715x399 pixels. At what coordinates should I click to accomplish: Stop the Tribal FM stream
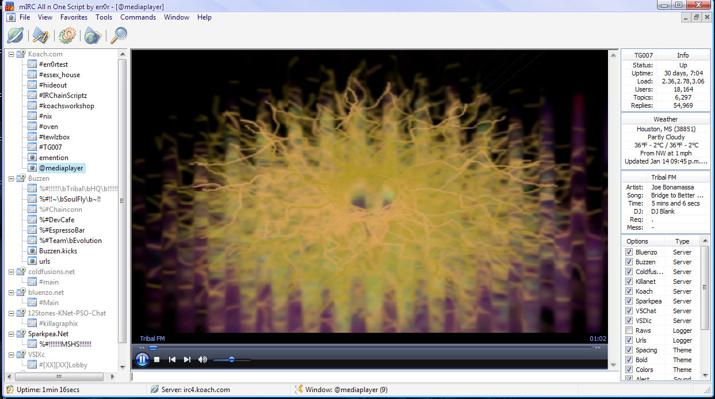(156, 360)
